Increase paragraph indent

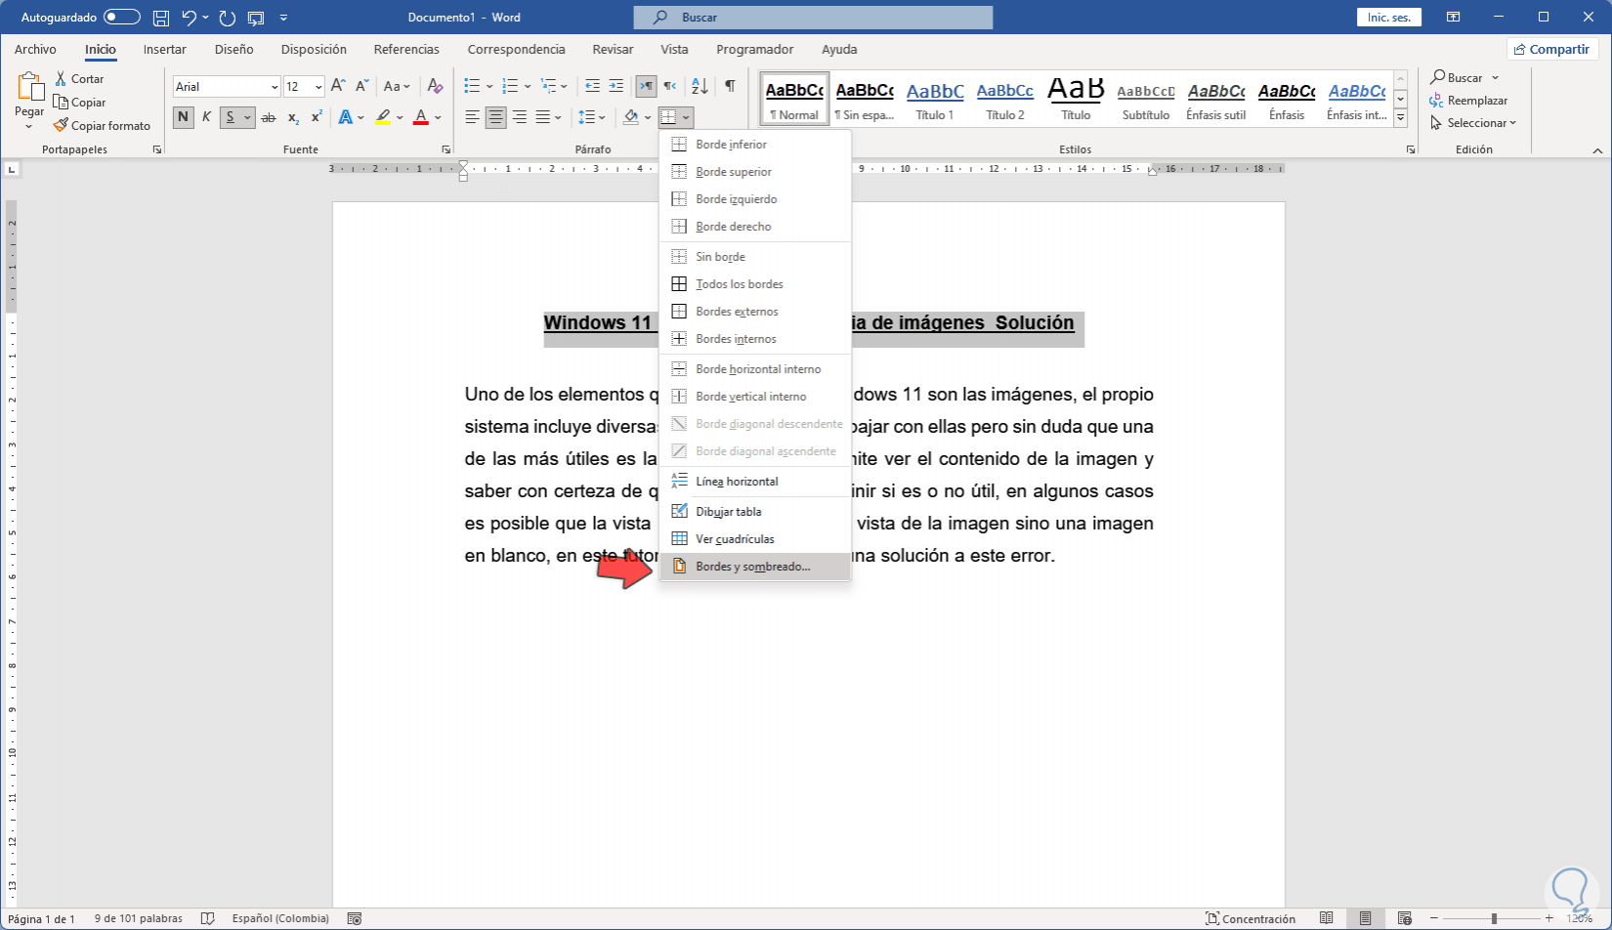[x=615, y=86]
